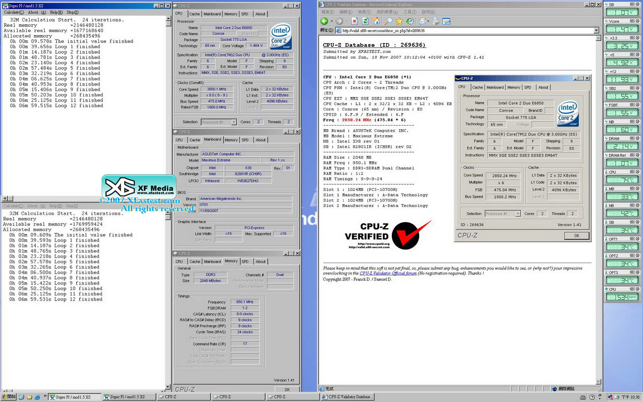Open the Search magnifier in IE toolbar
Image resolution: width=643 pixels, height=402 pixels.
388,21
